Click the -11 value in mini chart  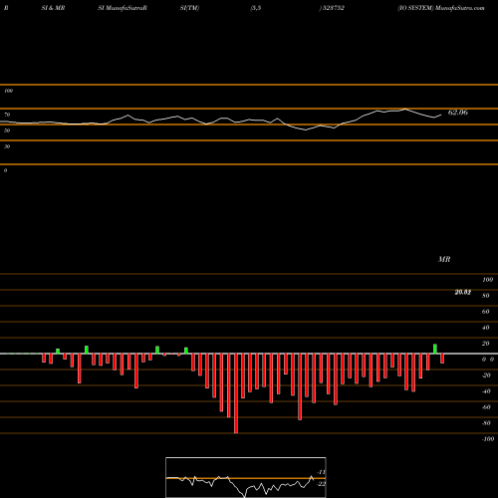[321, 472]
